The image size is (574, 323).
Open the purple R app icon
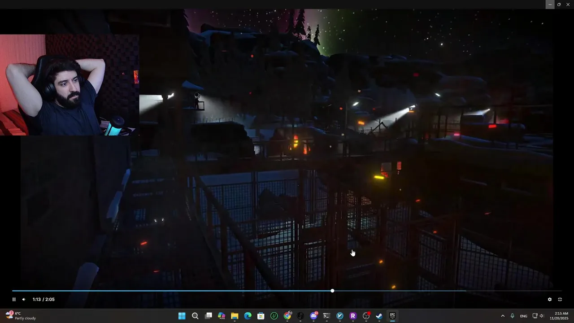coord(353,316)
